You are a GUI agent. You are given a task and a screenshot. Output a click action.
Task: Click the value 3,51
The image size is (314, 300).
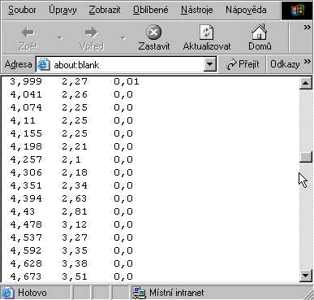click(x=75, y=276)
